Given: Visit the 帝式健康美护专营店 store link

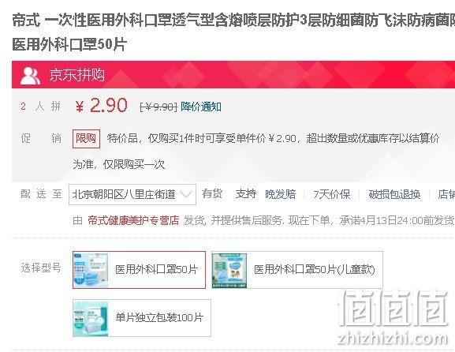Looking at the screenshot, I should pyautogui.click(x=133, y=220).
